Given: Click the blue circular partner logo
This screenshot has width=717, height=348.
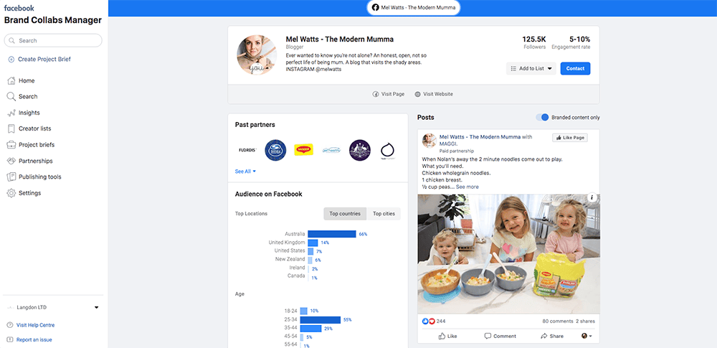Looking at the screenshot, I should (x=275, y=150).
